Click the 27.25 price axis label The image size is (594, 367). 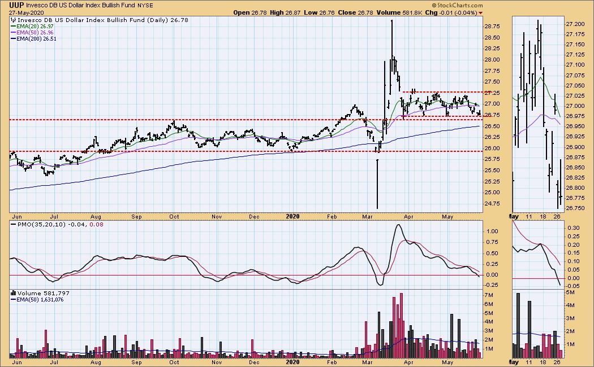pos(492,93)
